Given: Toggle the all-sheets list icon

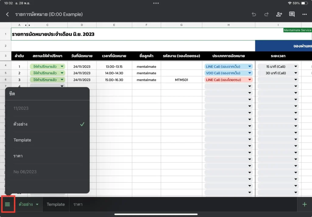Looking at the screenshot, I should tap(8, 204).
